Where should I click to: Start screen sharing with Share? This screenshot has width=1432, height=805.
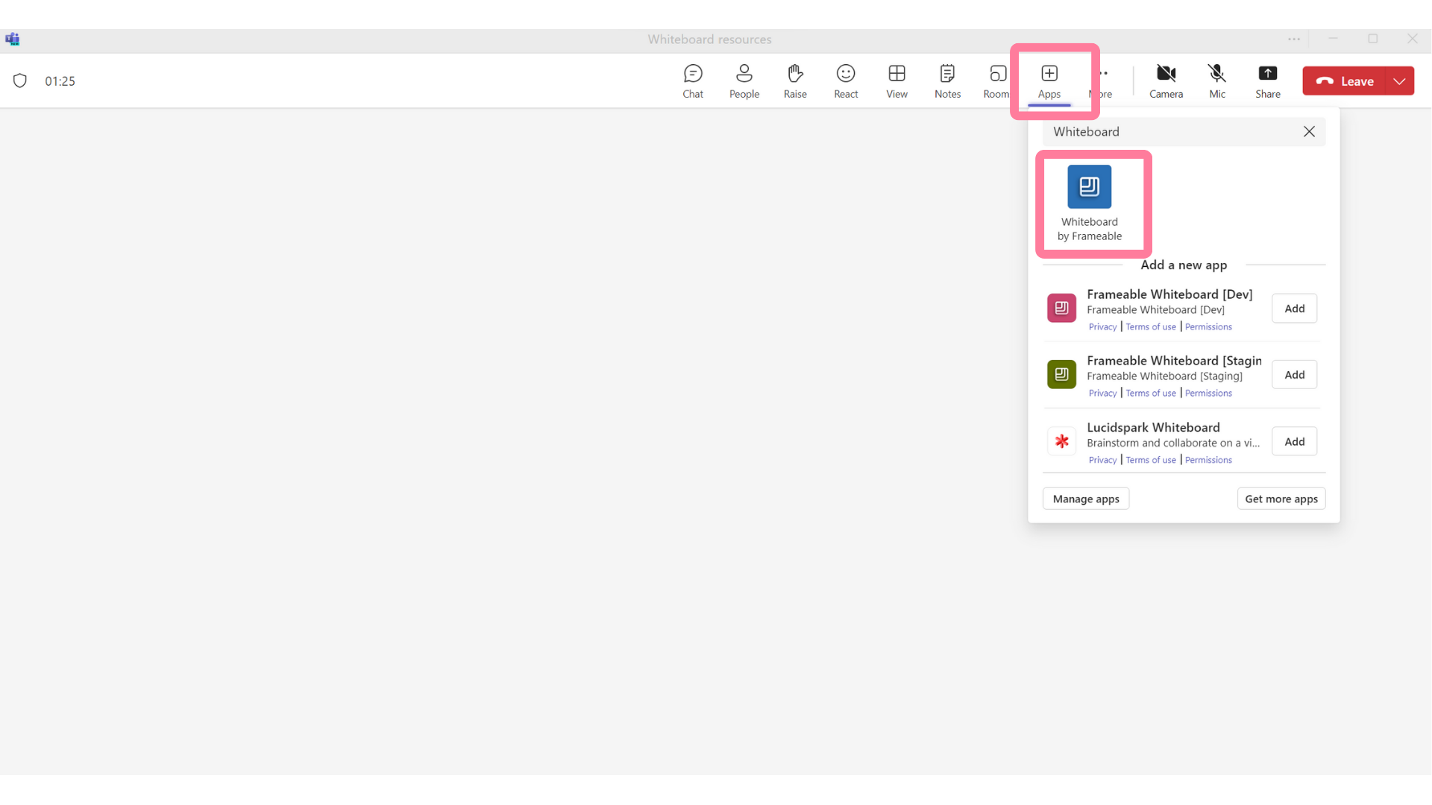1268,80
